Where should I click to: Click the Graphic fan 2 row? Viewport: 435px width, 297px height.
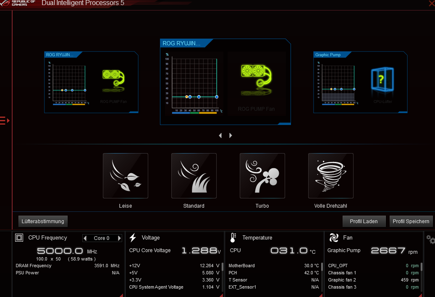pyautogui.click(x=373, y=280)
